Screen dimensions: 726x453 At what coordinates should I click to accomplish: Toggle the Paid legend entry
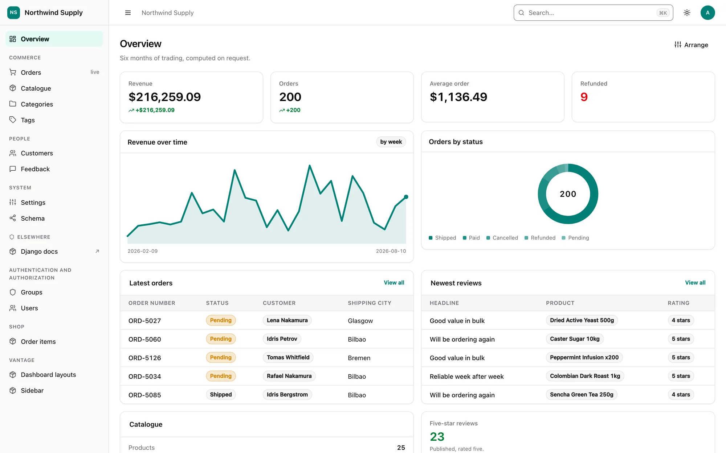[471, 238]
